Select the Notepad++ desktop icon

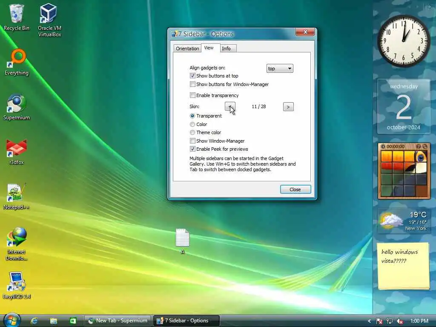(17, 197)
